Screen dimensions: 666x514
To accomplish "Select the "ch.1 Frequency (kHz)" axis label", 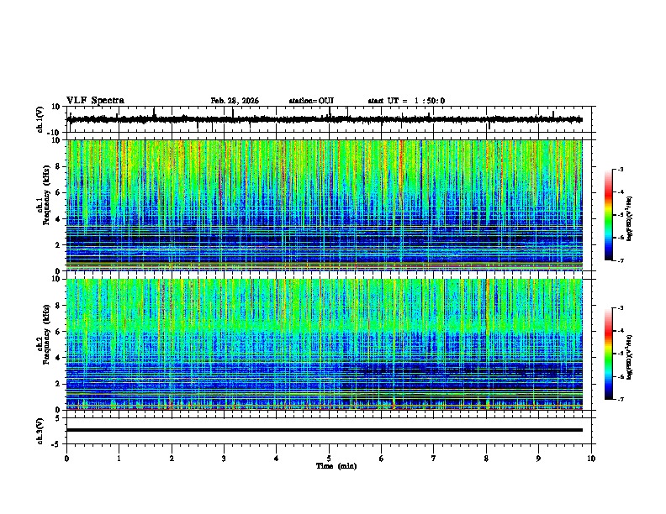I will click(44, 195).
